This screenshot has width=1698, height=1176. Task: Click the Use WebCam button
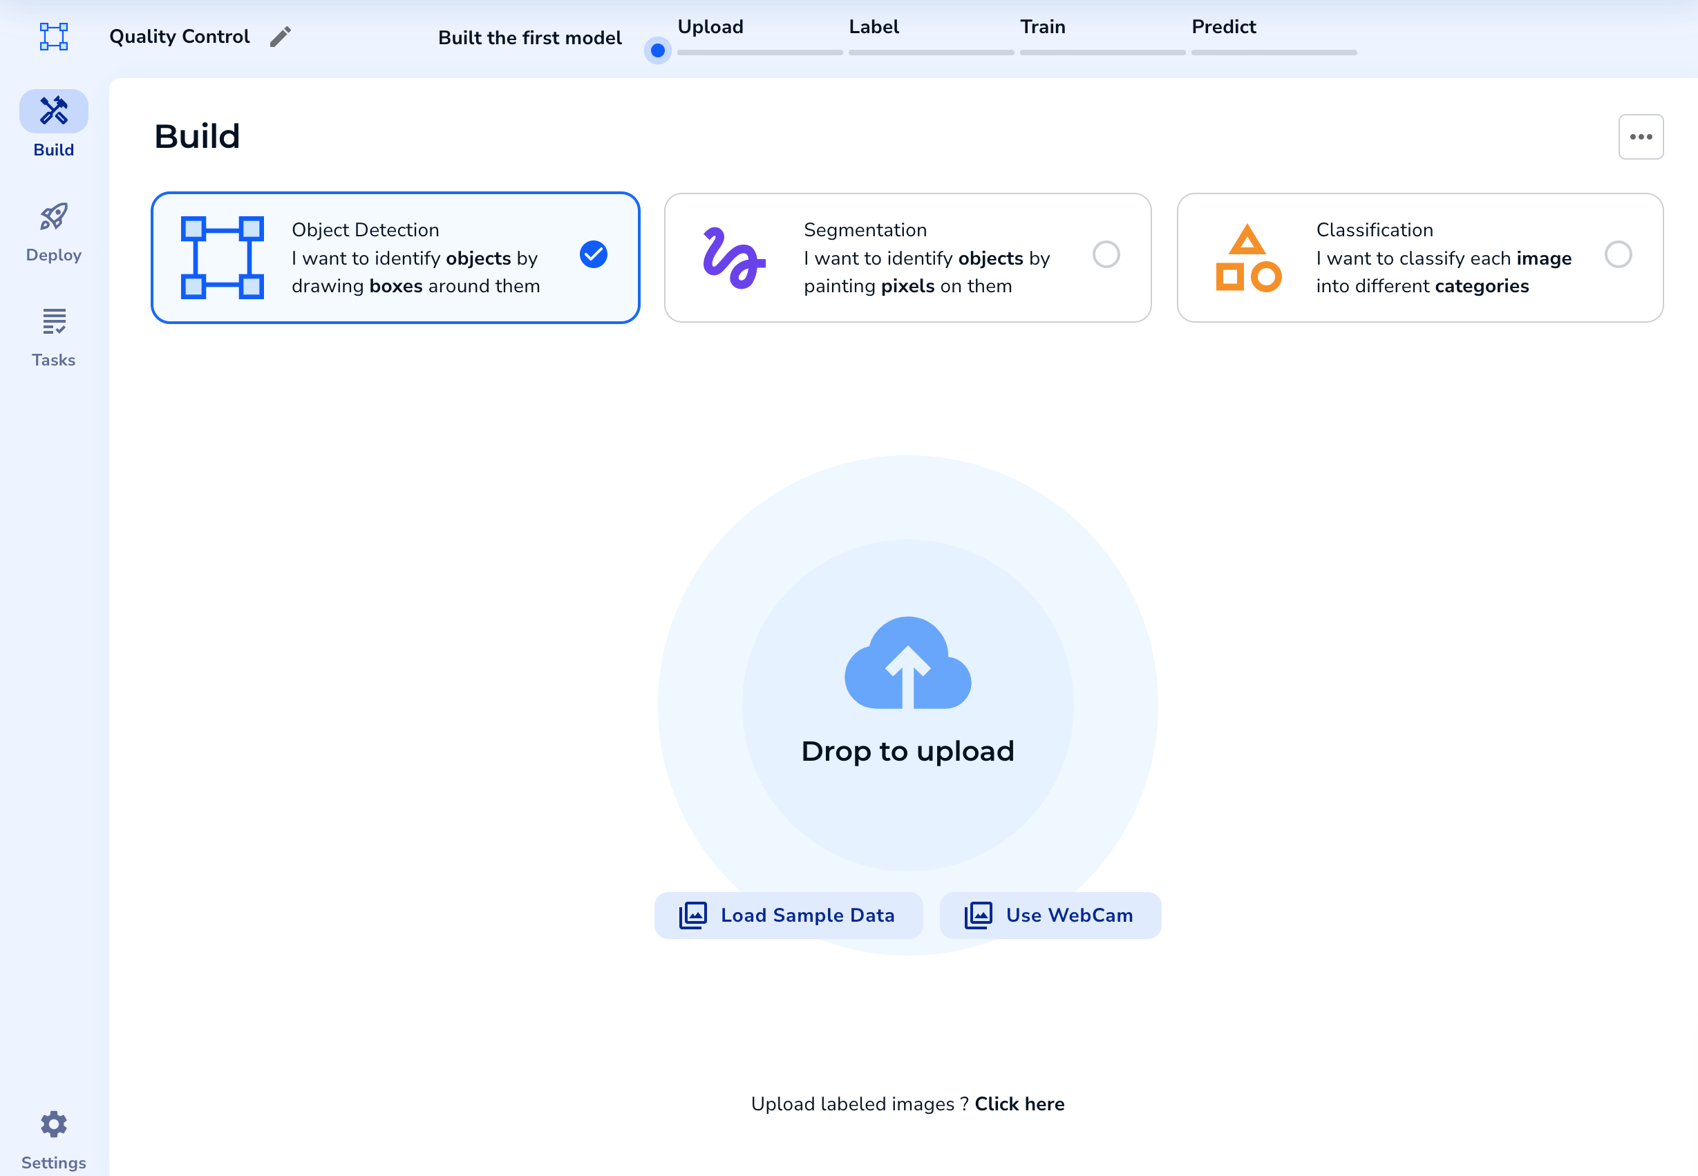point(1050,915)
